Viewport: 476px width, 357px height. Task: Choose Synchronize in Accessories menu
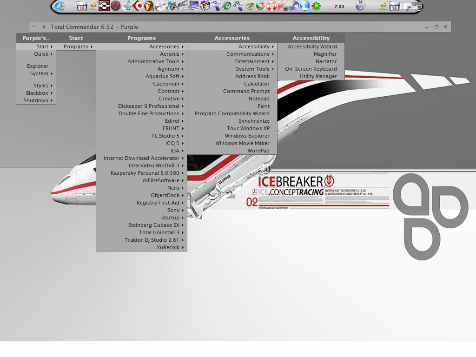(x=232, y=121)
